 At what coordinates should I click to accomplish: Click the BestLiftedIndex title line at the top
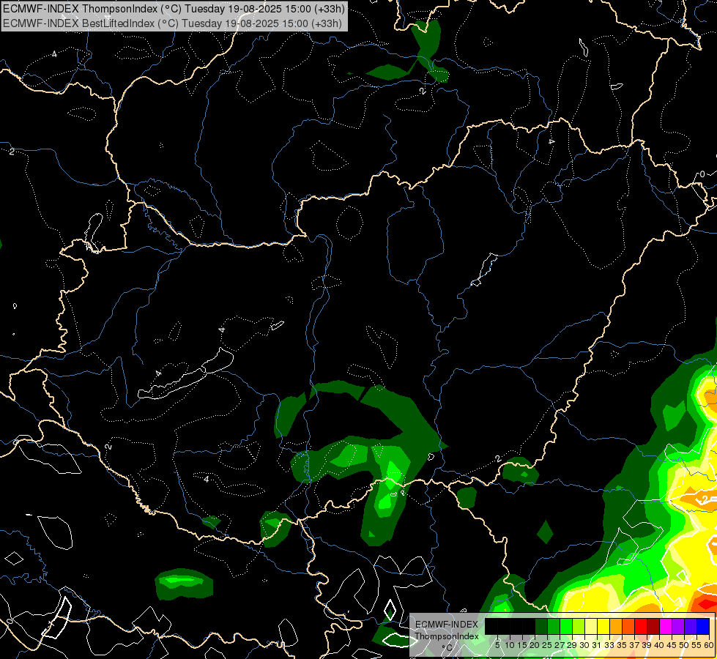point(172,23)
